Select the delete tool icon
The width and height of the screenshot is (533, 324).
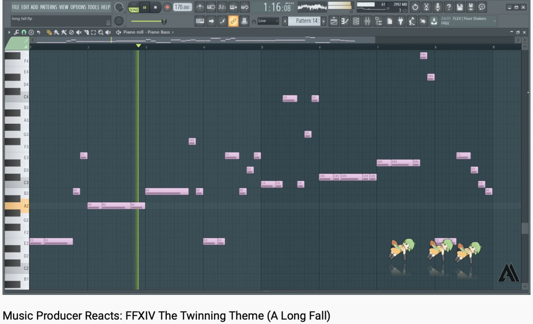coord(72,32)
